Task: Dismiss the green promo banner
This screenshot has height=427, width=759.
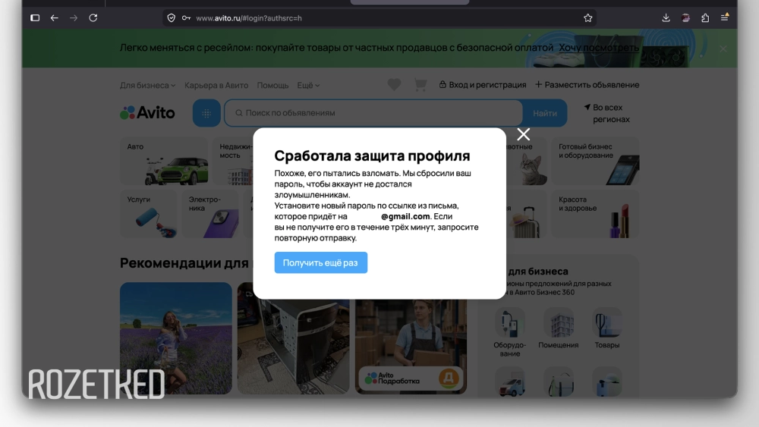Action: click(723, 49)
